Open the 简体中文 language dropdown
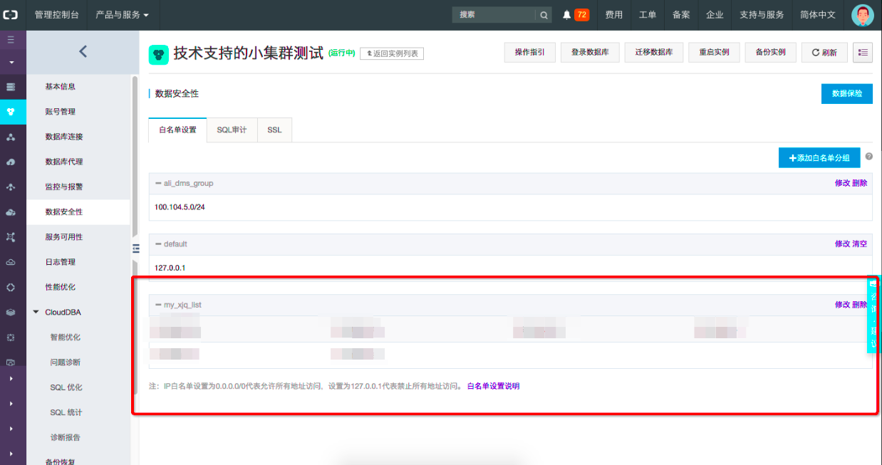The height and width of the screenshot is (465, 882). [x=818, y=15]
